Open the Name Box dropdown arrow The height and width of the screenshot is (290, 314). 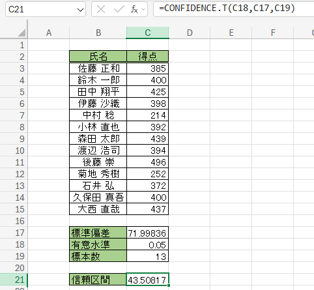[x=80, y=10]
